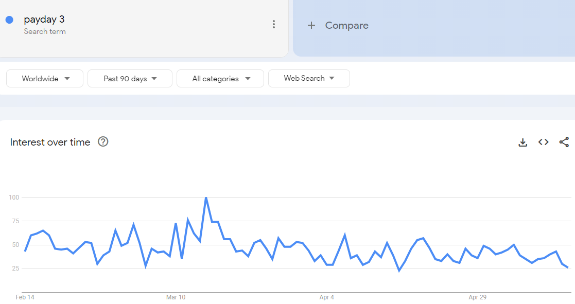Image resolution: width=575 pixels, height=304 pixels.
Task: Download the interest over time CSV
Action: 522,142
